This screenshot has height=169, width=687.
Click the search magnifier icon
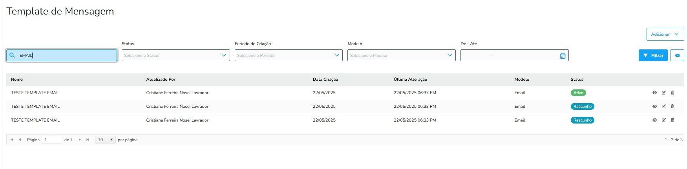point(12,56)
